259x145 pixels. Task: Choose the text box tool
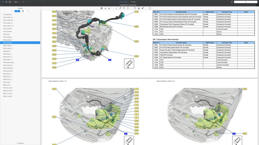pyautogui.click(x=124, y=8)
